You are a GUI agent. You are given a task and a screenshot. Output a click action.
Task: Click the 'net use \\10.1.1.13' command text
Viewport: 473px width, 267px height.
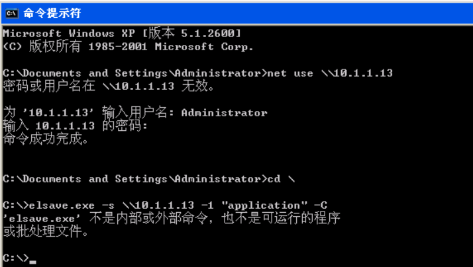(x=330, y=73)
